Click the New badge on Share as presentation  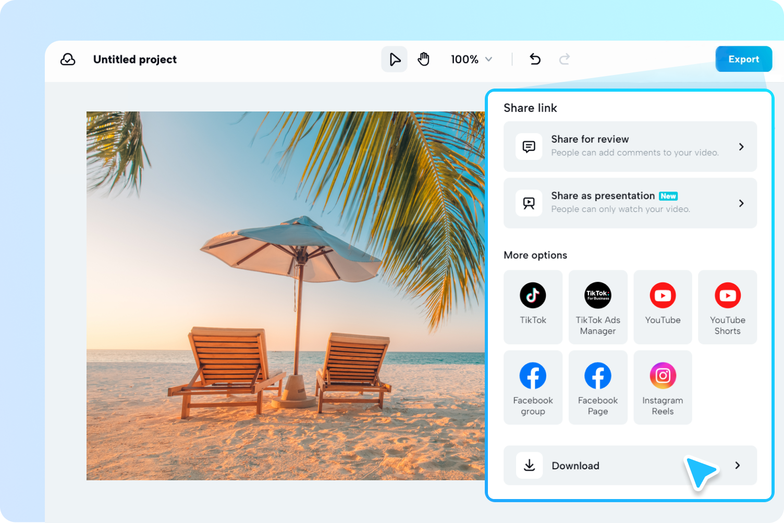tap(668, 196)
